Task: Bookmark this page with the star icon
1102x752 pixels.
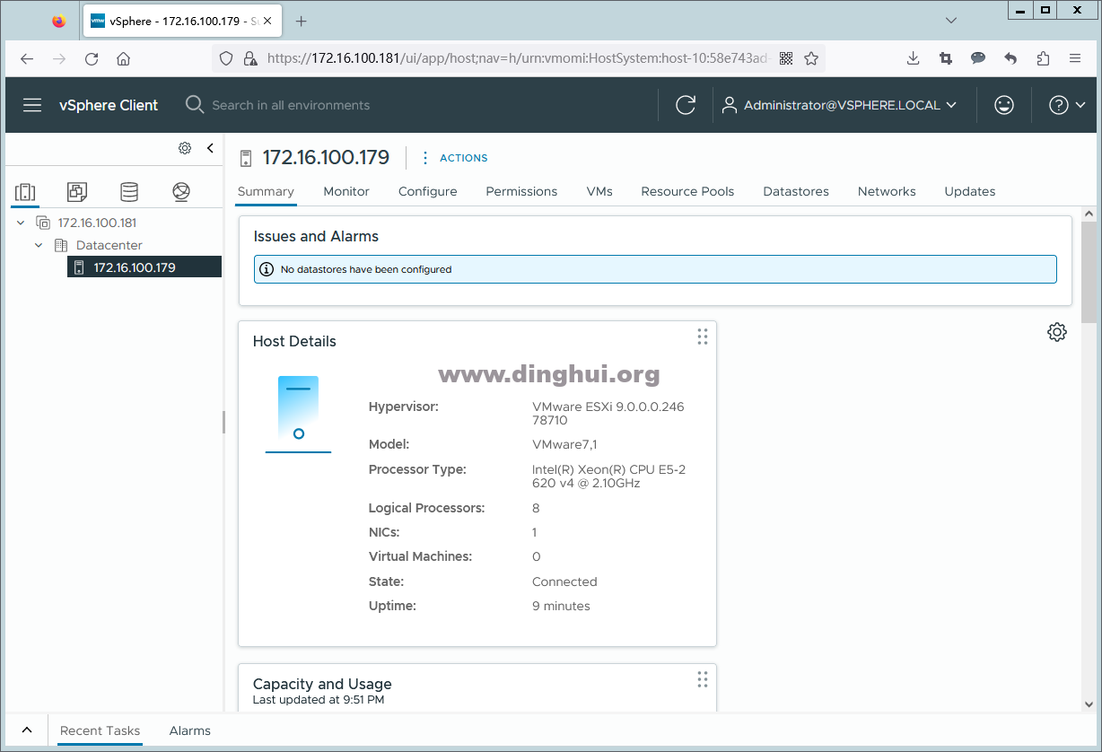Action: [x=811, y=58]
